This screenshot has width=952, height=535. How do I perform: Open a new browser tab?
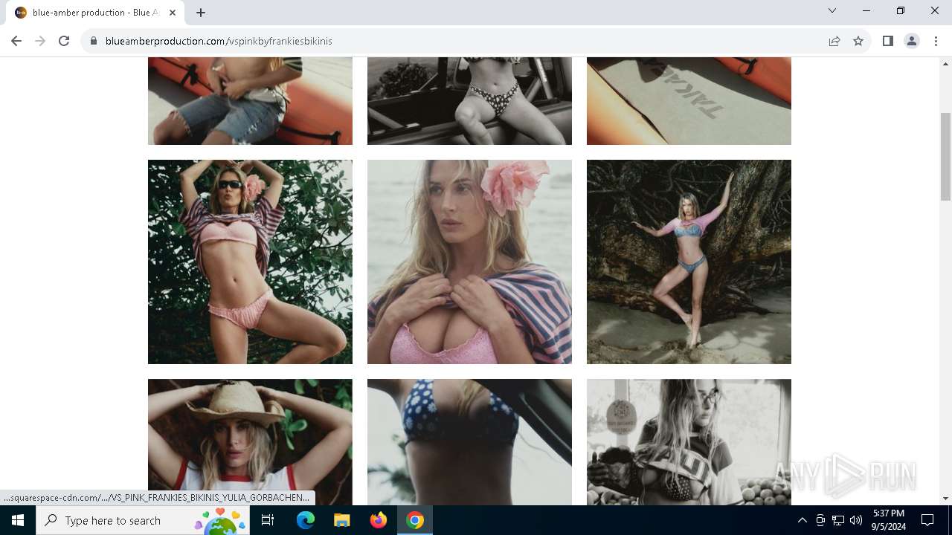point(201,13)
